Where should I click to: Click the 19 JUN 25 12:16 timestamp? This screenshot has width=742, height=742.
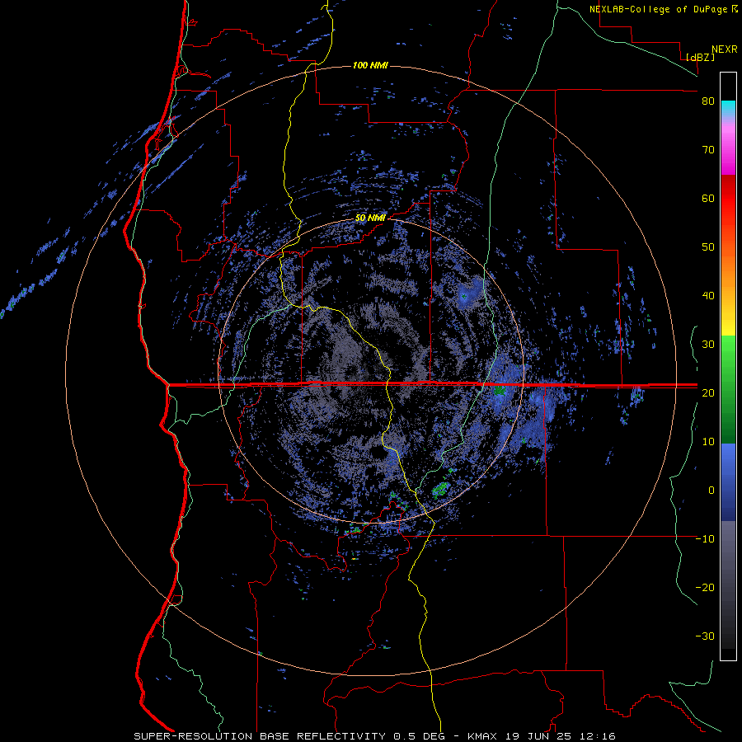coord(561,736)
